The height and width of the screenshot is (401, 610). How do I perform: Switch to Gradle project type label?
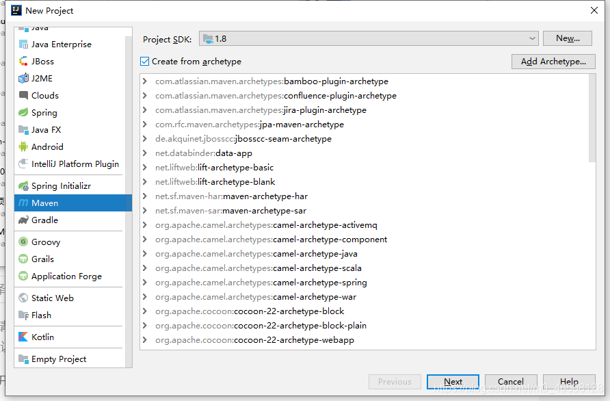tap(44, 220)
